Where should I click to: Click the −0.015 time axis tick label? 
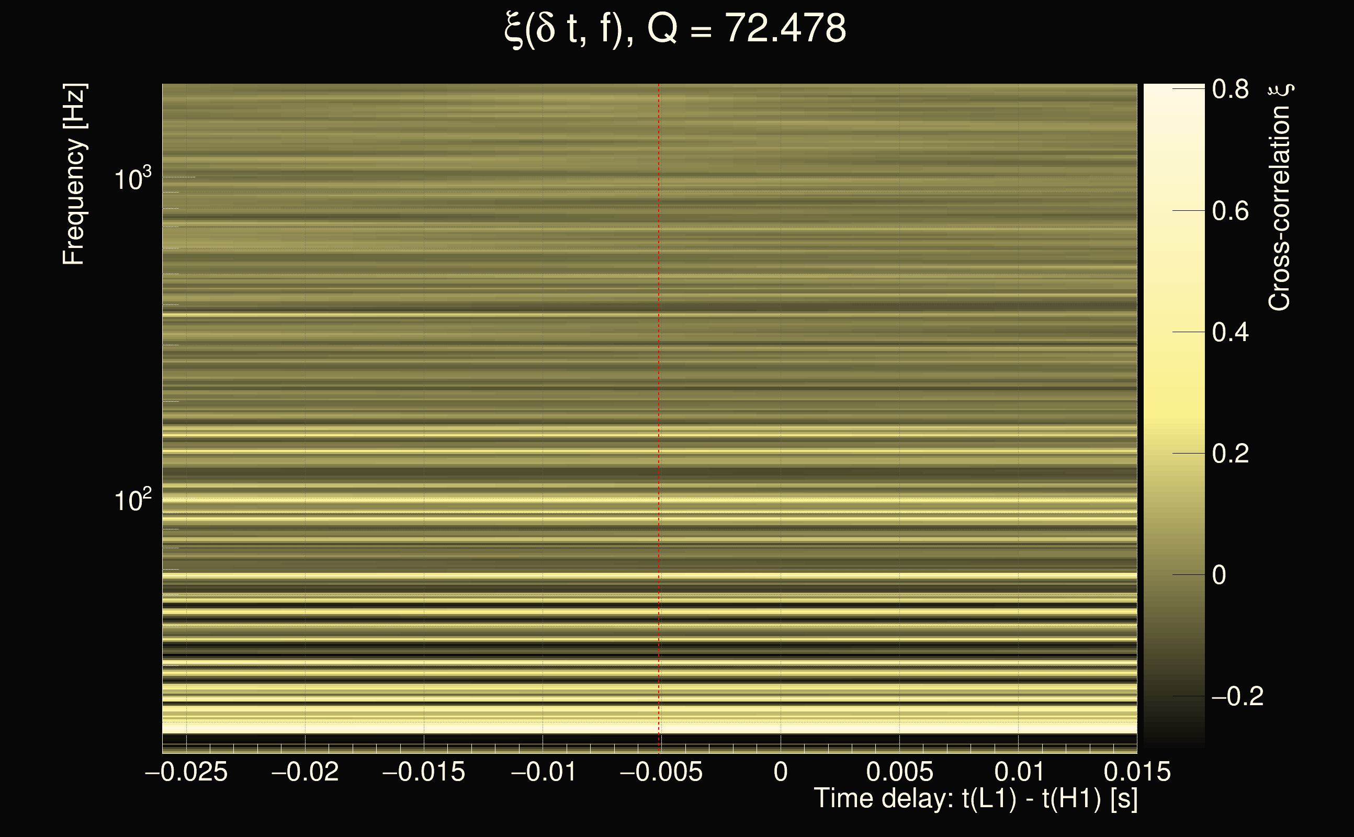click(x=423, y=772)
